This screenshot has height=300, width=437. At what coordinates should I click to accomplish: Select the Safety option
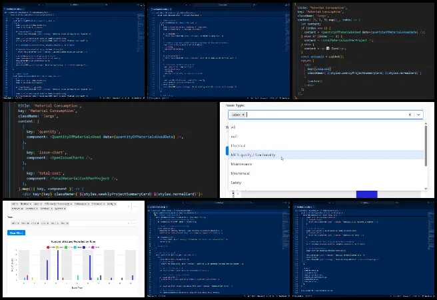click(x=236, y=183)
